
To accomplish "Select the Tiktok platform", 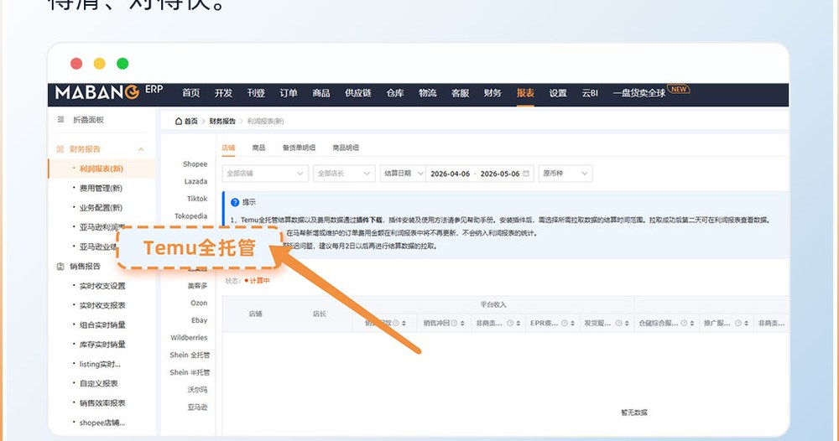I will 197,199.
